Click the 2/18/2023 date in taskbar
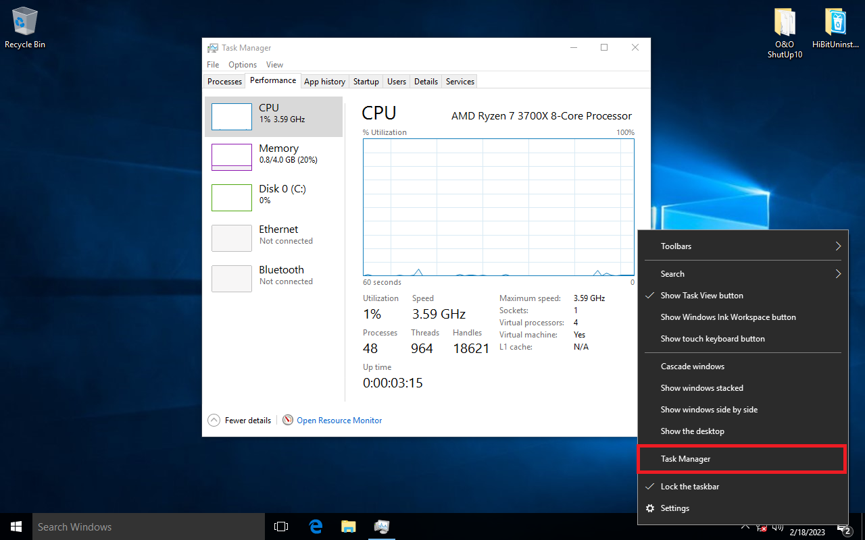 point(808,532)
